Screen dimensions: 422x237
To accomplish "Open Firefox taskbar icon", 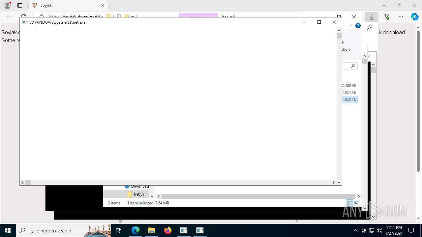I will tap(168, 230).
